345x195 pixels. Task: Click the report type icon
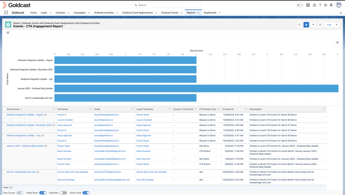pyautogui.click(x=8, y=25)
